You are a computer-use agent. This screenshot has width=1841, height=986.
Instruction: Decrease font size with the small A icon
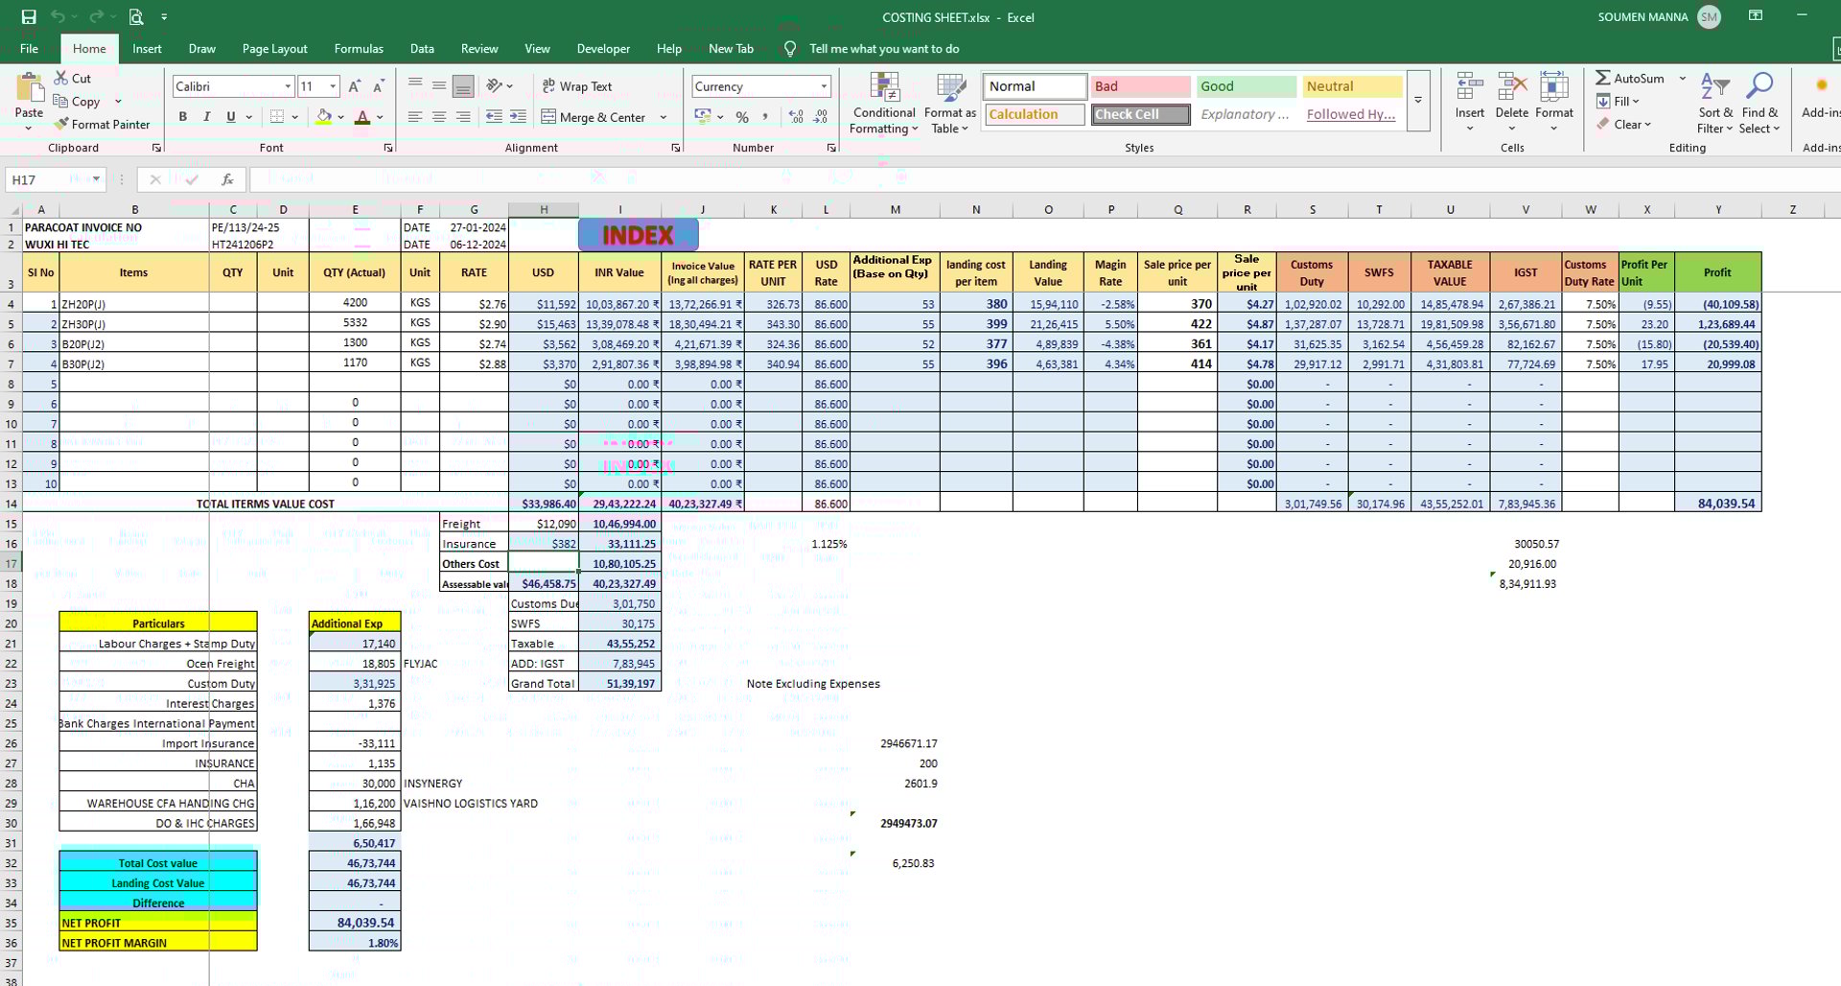click(x=378, y=86)
